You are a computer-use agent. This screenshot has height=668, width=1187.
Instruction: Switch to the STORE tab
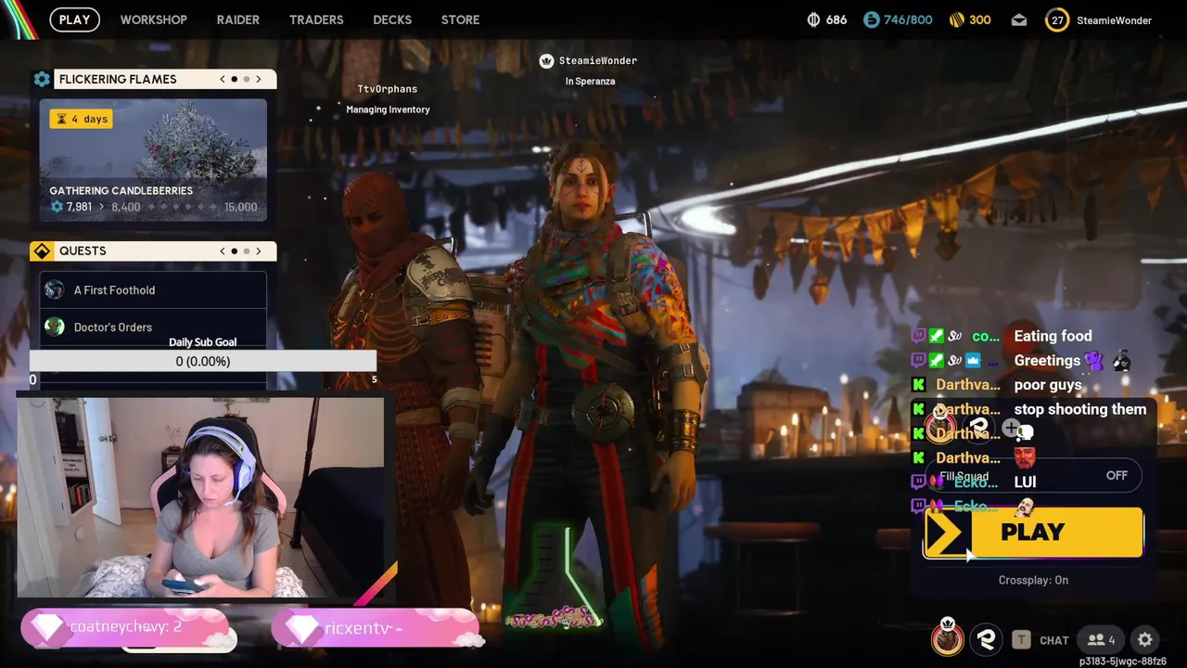(x=460, y=19)
